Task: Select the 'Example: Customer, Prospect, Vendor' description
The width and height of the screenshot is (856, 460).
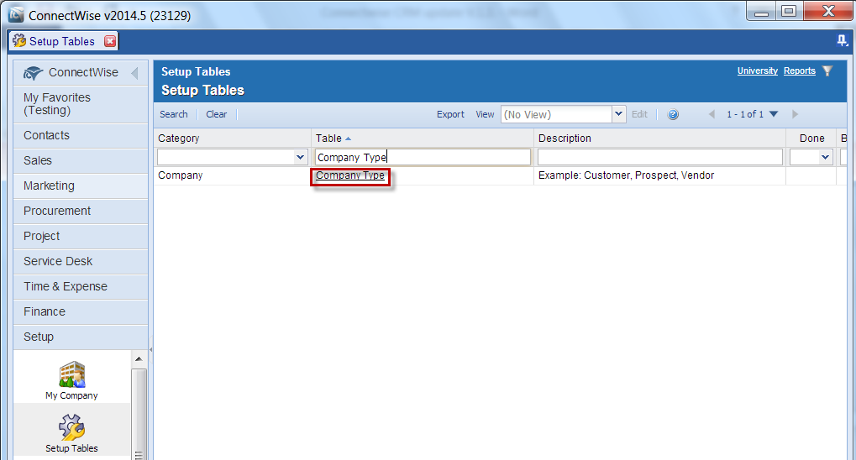Action: (x=626, y=175)
